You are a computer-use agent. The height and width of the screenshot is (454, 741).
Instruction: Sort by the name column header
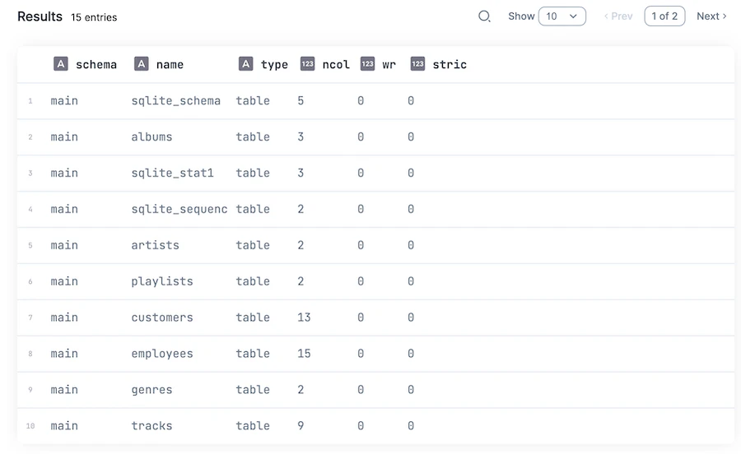click(x=170, y=64)
